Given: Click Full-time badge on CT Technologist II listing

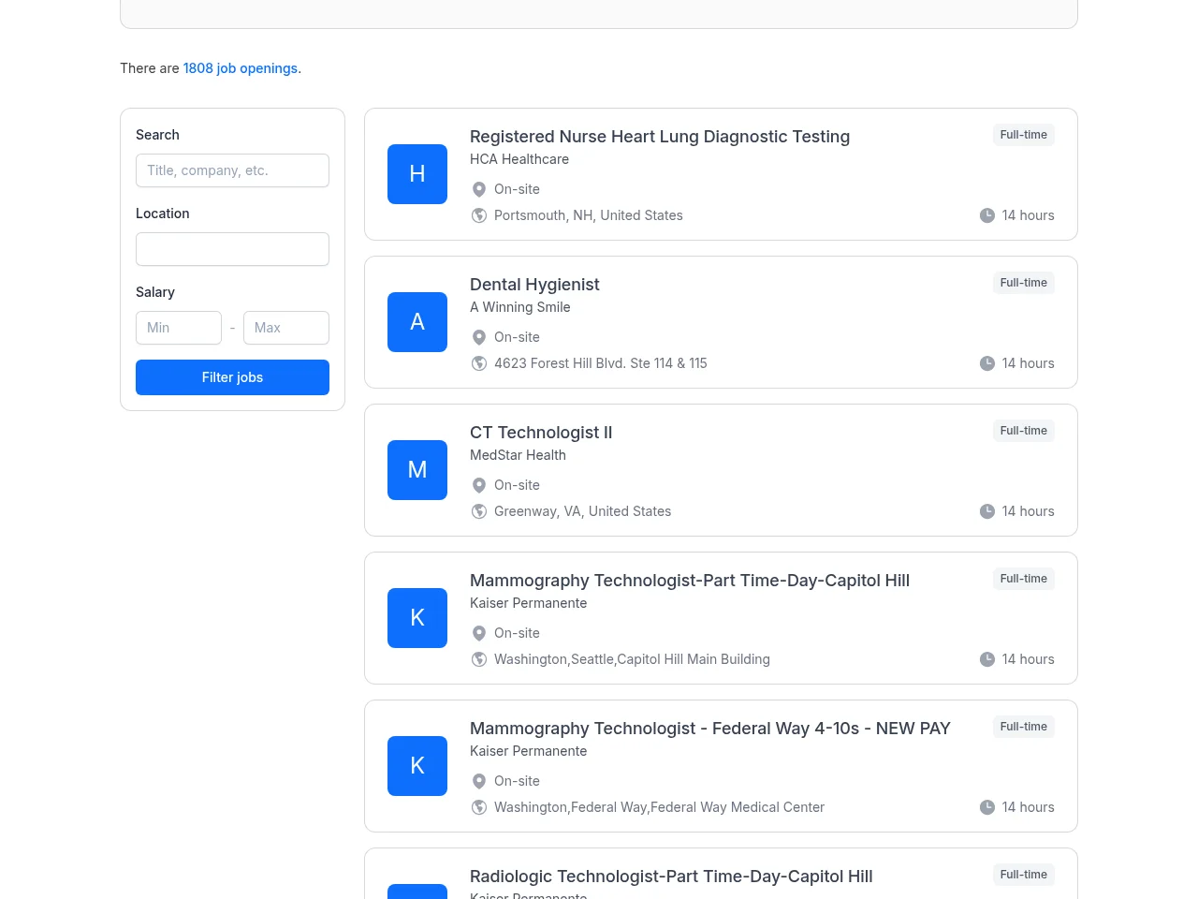Looking at the screenshot, I should 1024,431.
